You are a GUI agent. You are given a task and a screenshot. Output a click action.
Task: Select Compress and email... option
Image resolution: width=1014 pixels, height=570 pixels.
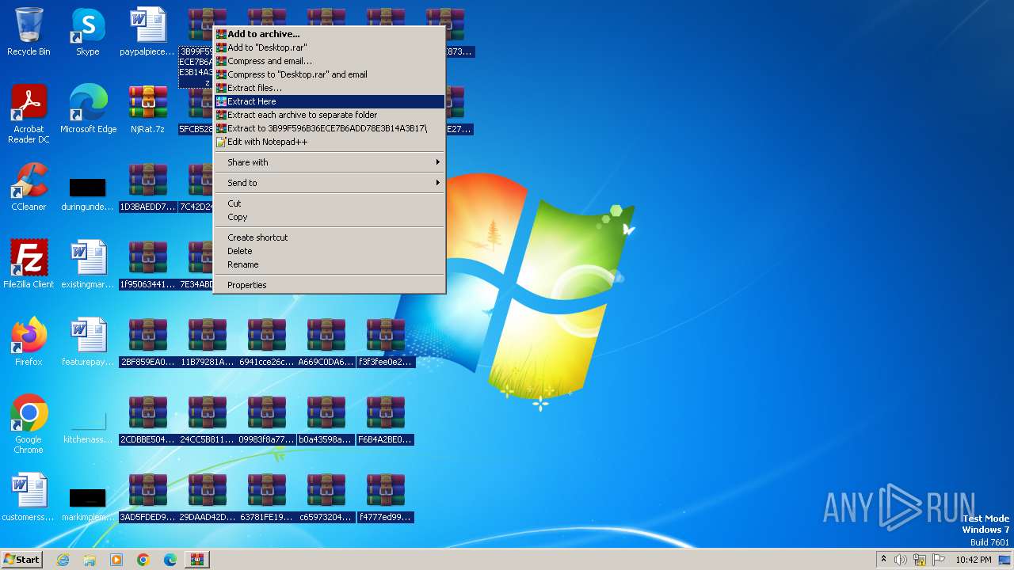[330, 61]
